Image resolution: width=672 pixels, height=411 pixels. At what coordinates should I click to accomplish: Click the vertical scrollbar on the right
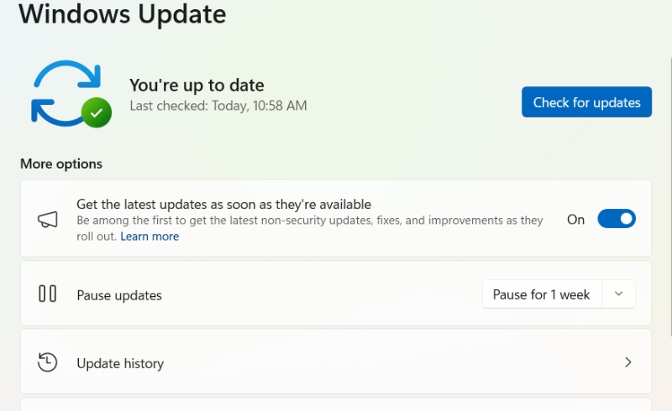[x=669, y=197]
